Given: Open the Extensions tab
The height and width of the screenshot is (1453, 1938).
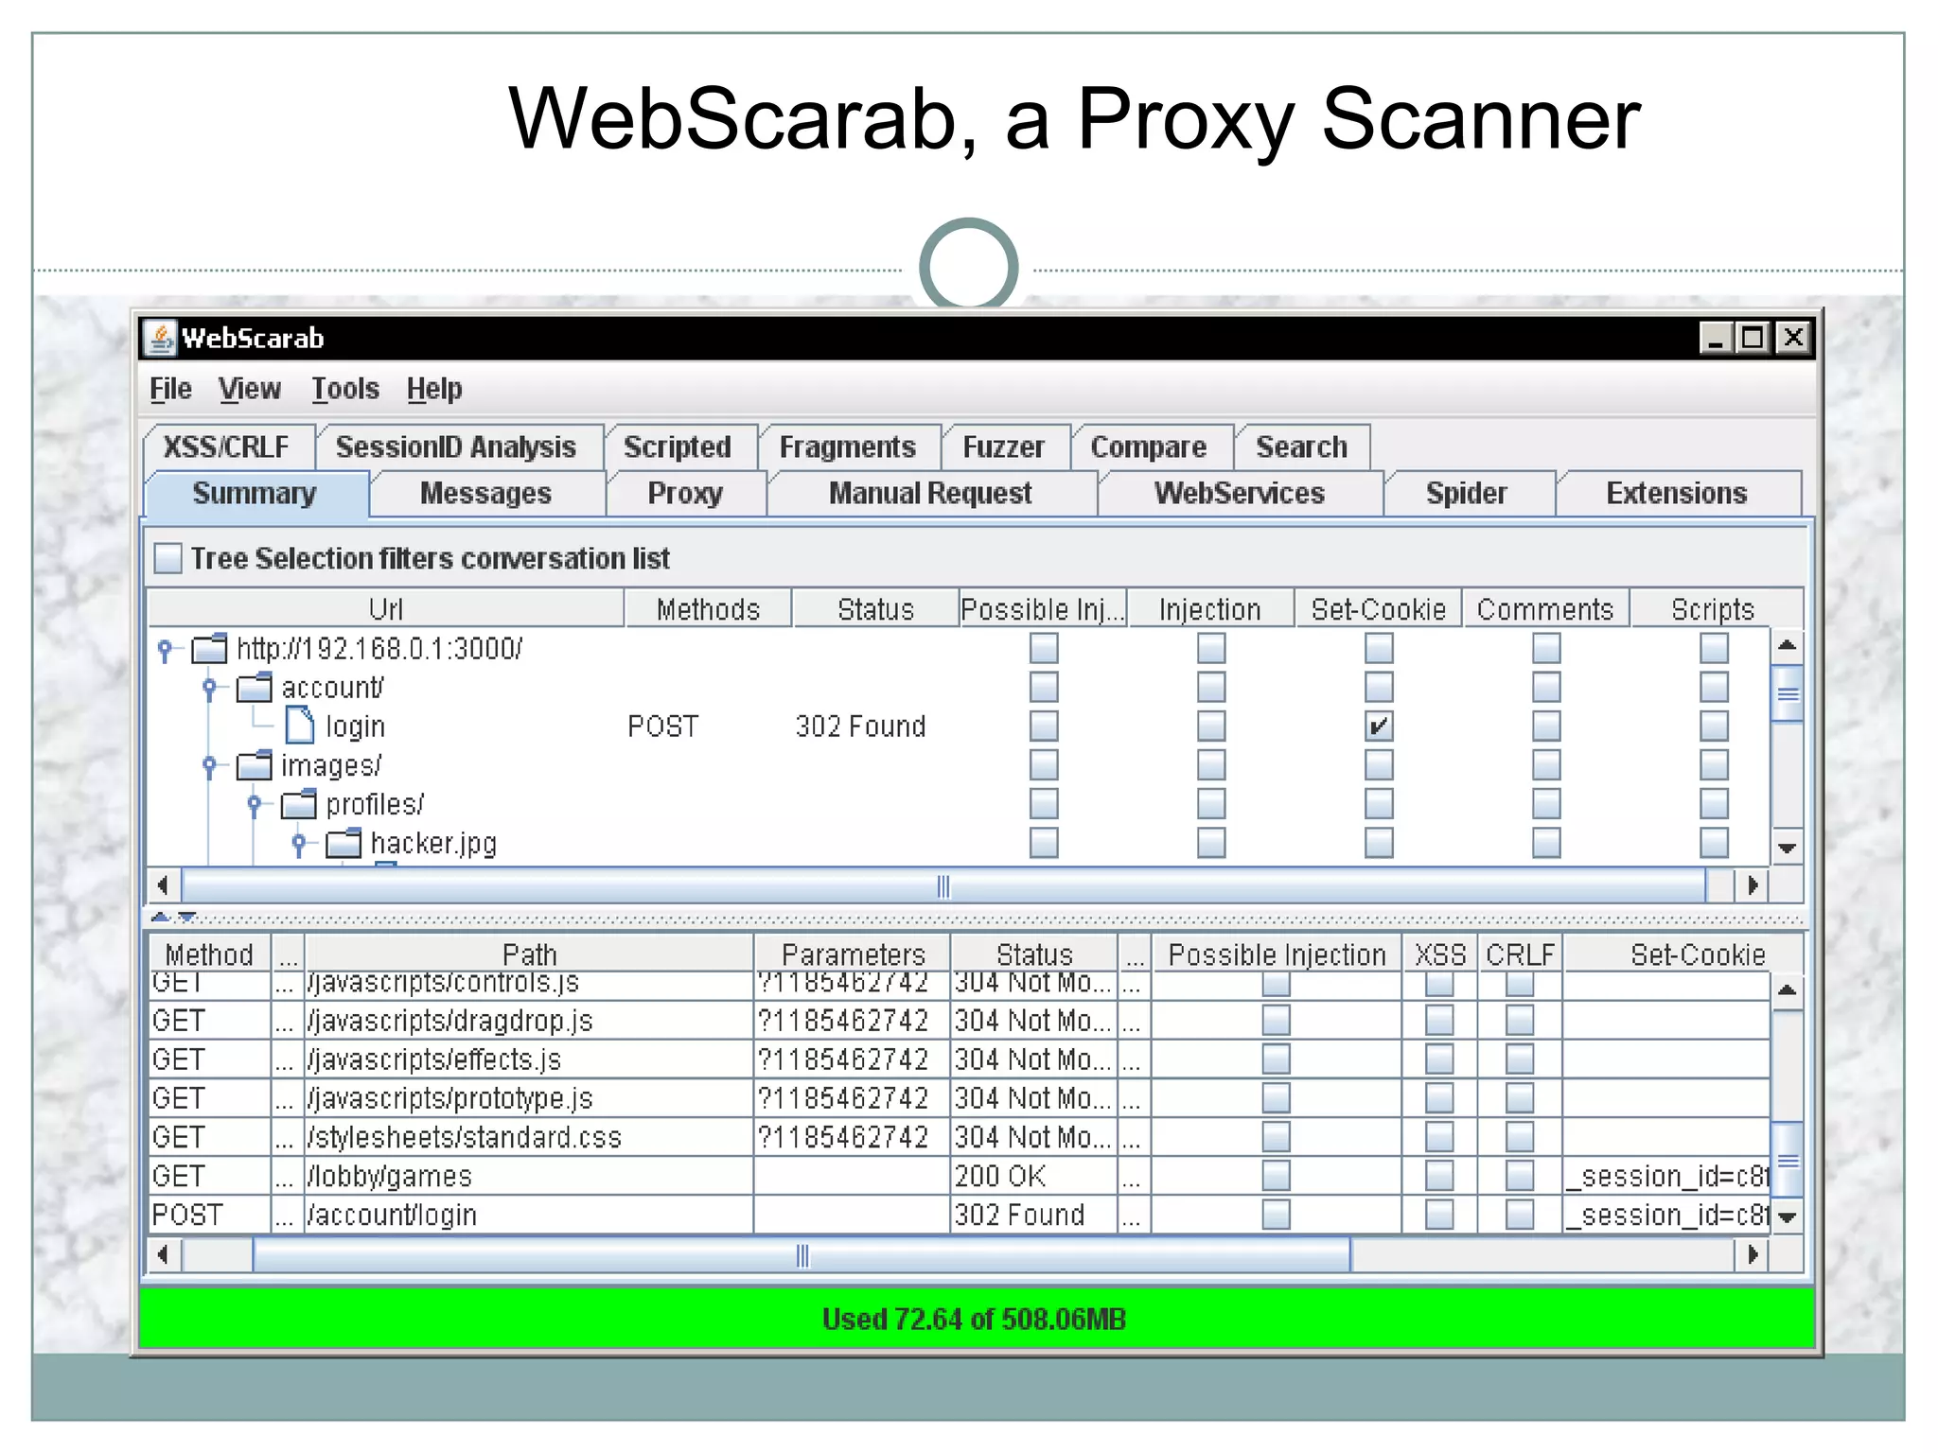Looking at the screenshot, I should coord(1677,493).
